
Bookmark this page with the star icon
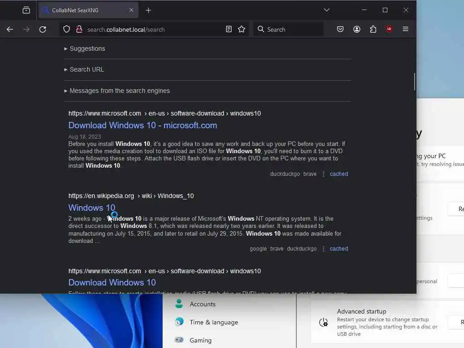[242, 29]
